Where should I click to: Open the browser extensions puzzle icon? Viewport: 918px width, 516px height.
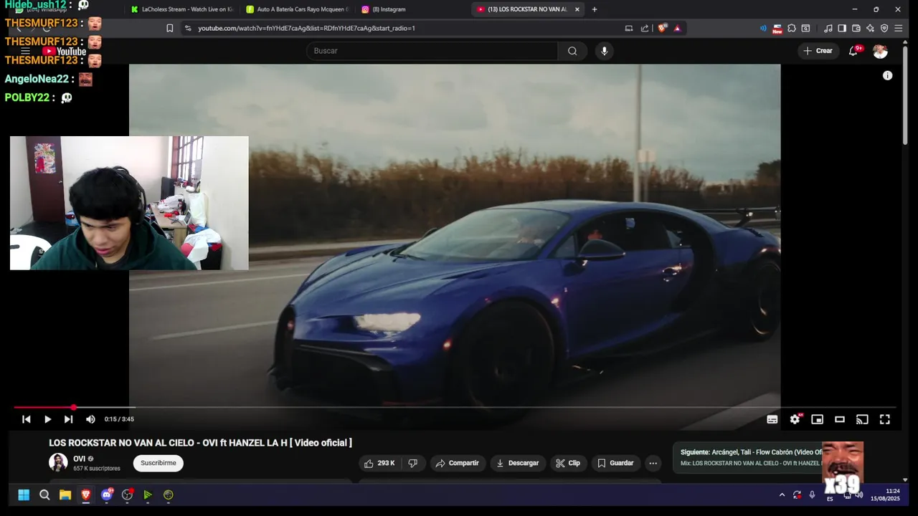coord(791,28)
